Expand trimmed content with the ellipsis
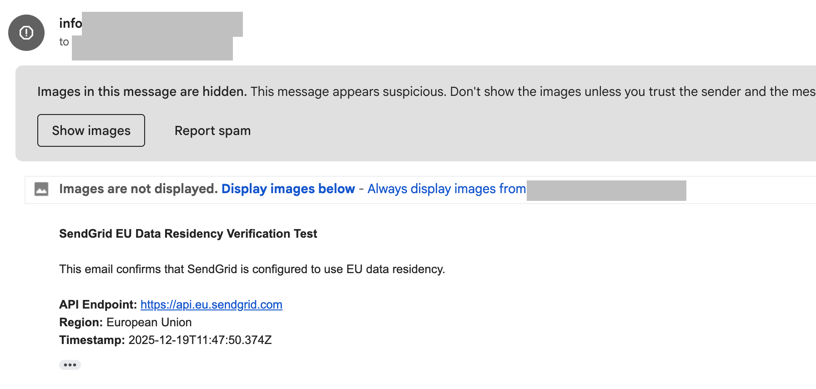The width and height of the screenshot is (816, 389). click(x=70, y=365)
